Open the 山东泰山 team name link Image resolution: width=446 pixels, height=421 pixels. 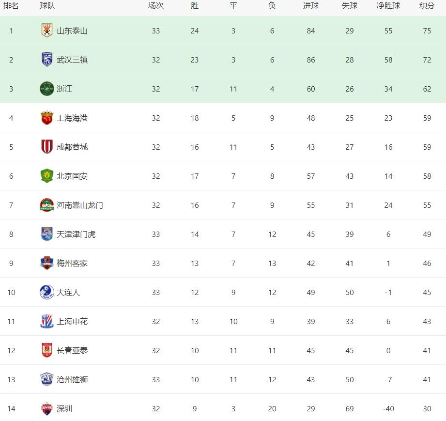[72, 31]
